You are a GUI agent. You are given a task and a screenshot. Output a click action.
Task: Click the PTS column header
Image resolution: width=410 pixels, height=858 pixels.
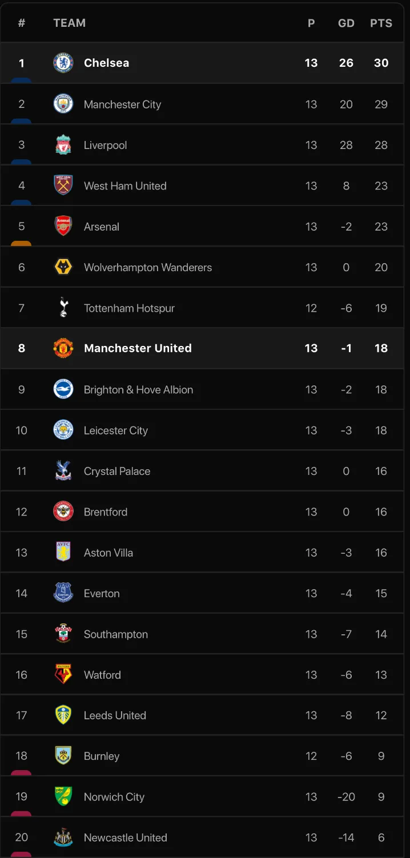click(381, 23)
